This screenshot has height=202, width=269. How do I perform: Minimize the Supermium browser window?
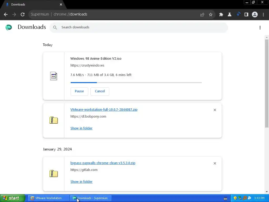(x=247, y=2)
